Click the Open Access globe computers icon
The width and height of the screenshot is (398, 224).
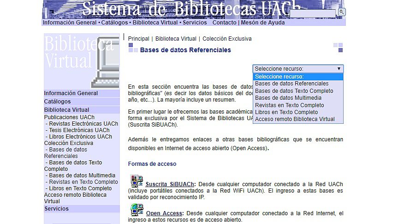click(x=137, y=210)
